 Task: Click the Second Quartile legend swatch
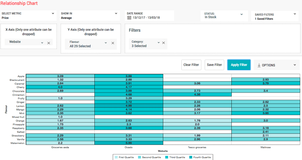(139, 157)
